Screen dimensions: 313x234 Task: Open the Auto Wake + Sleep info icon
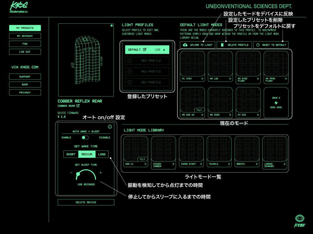click(x=110, y=127)
